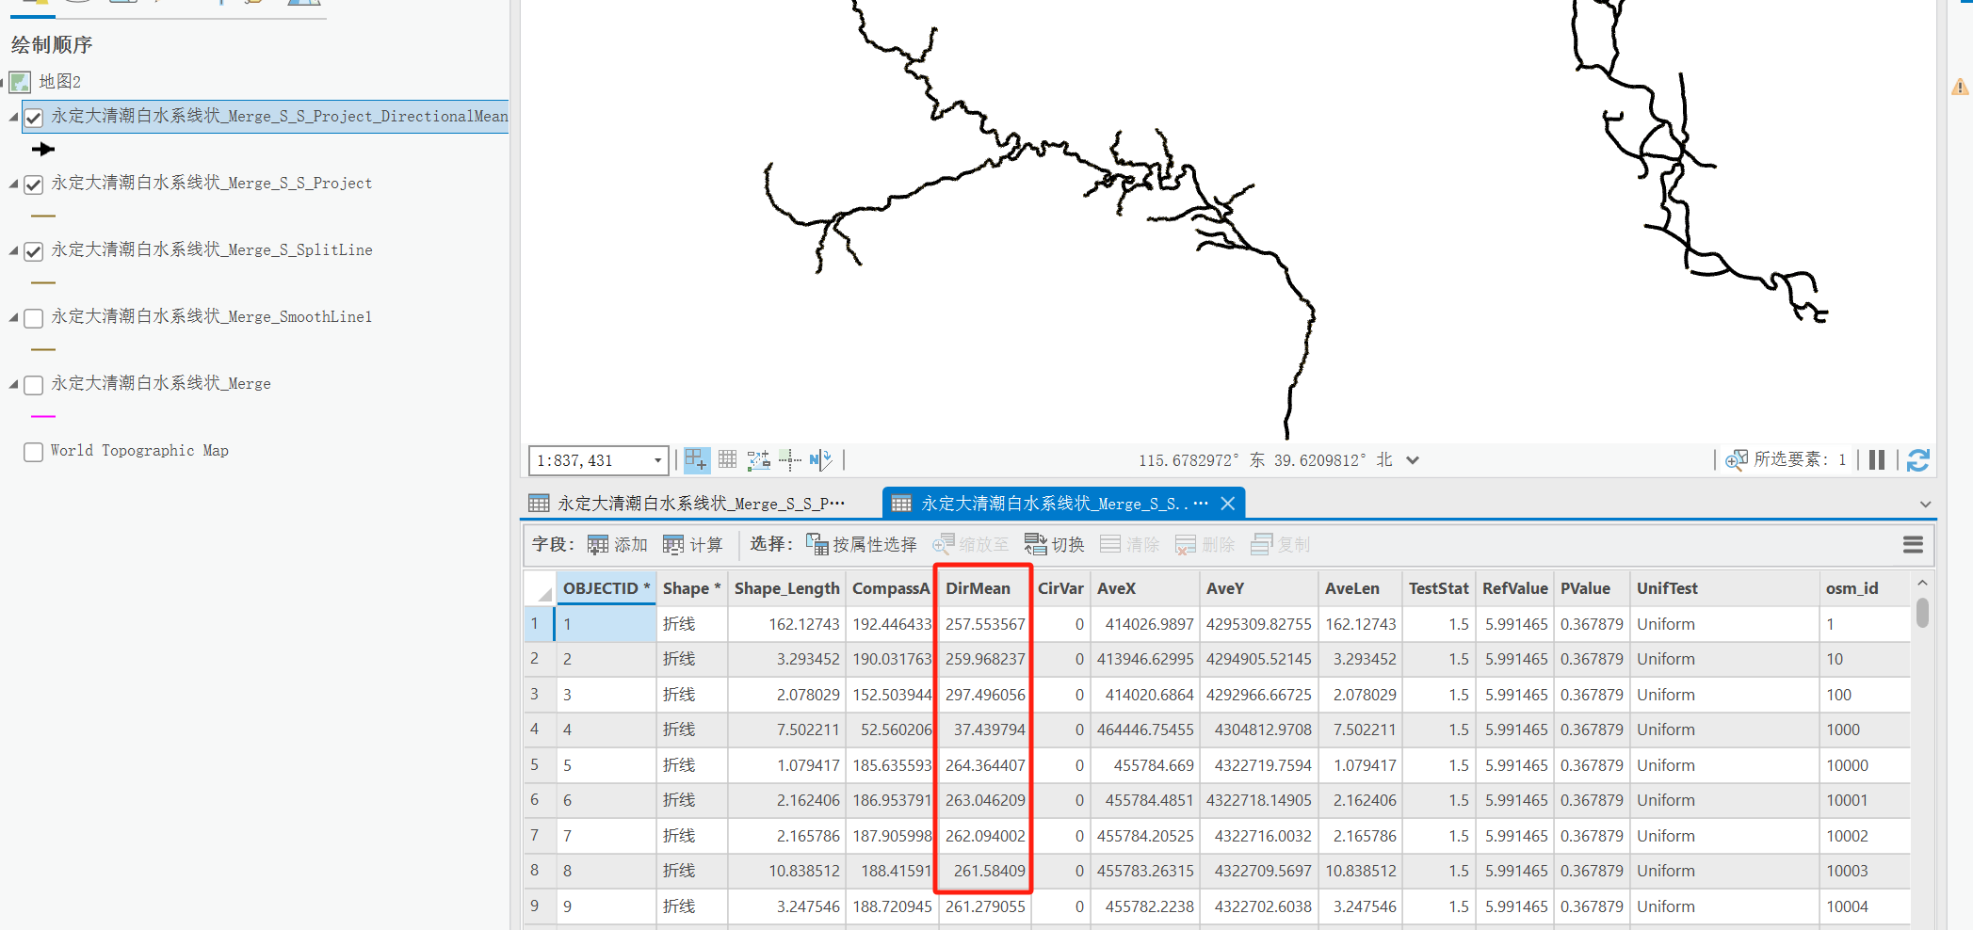This screenshot has width=1973, height=930.
Task: Click the OBJECTID column header
Action: (x=606, y=588)
